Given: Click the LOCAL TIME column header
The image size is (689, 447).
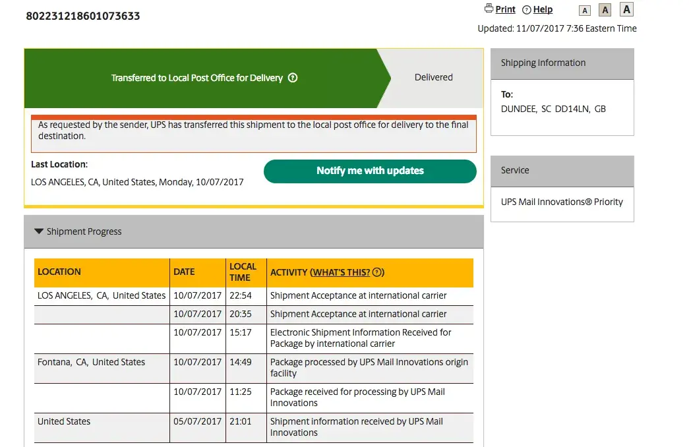Looking at the screenshot, I should coord(243,272).
